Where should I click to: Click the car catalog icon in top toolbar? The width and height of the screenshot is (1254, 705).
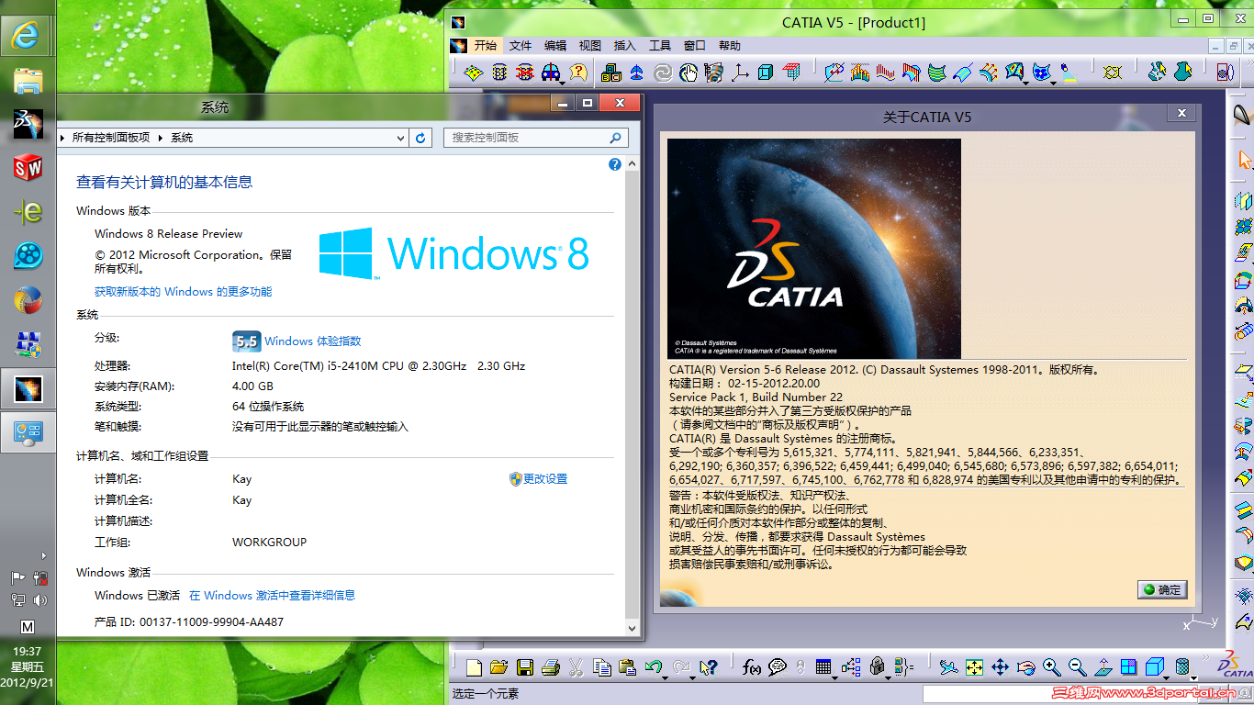[551, 72]
